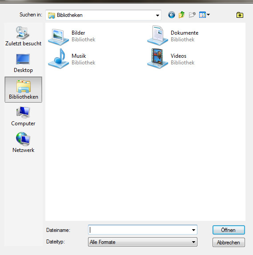Select Bibliotheken in the places bar
The image size is (253, 255).
[x=23, y=89]
